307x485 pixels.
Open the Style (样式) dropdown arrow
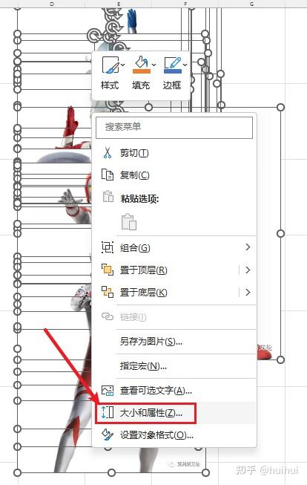122,65
